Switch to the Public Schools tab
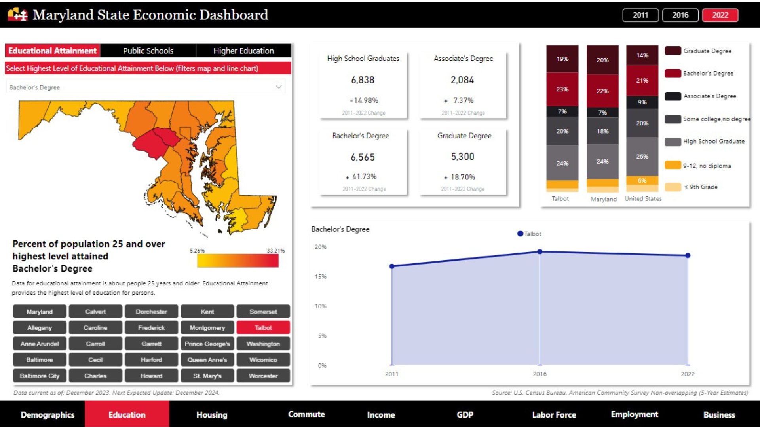The height and width of the screenshot is (427, 760). [x=148, y=51]
